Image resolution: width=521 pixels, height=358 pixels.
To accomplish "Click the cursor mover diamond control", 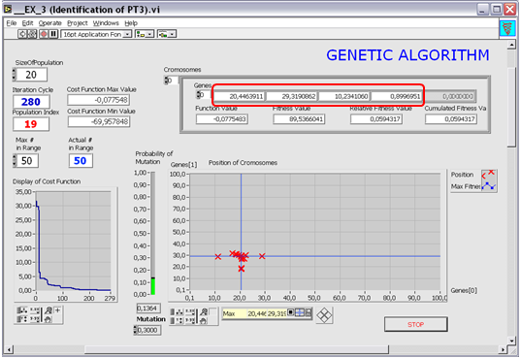I will [x=324, y=315].
